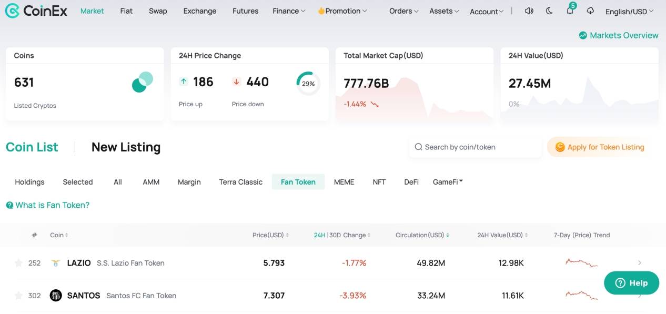
Task: Open Swap page
Action: (158, 11)
